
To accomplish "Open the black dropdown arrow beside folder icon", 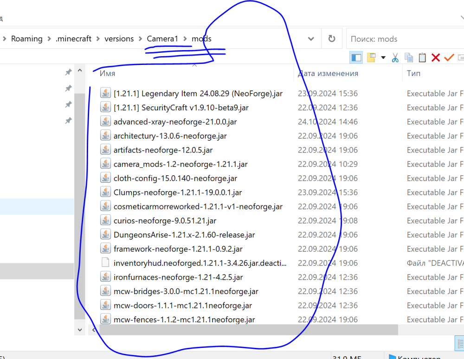I will 383,58.
